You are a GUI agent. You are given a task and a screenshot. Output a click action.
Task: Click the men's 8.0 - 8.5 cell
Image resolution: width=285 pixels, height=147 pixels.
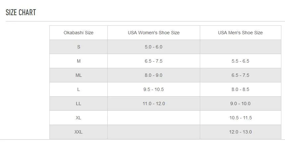click(240, 89)
